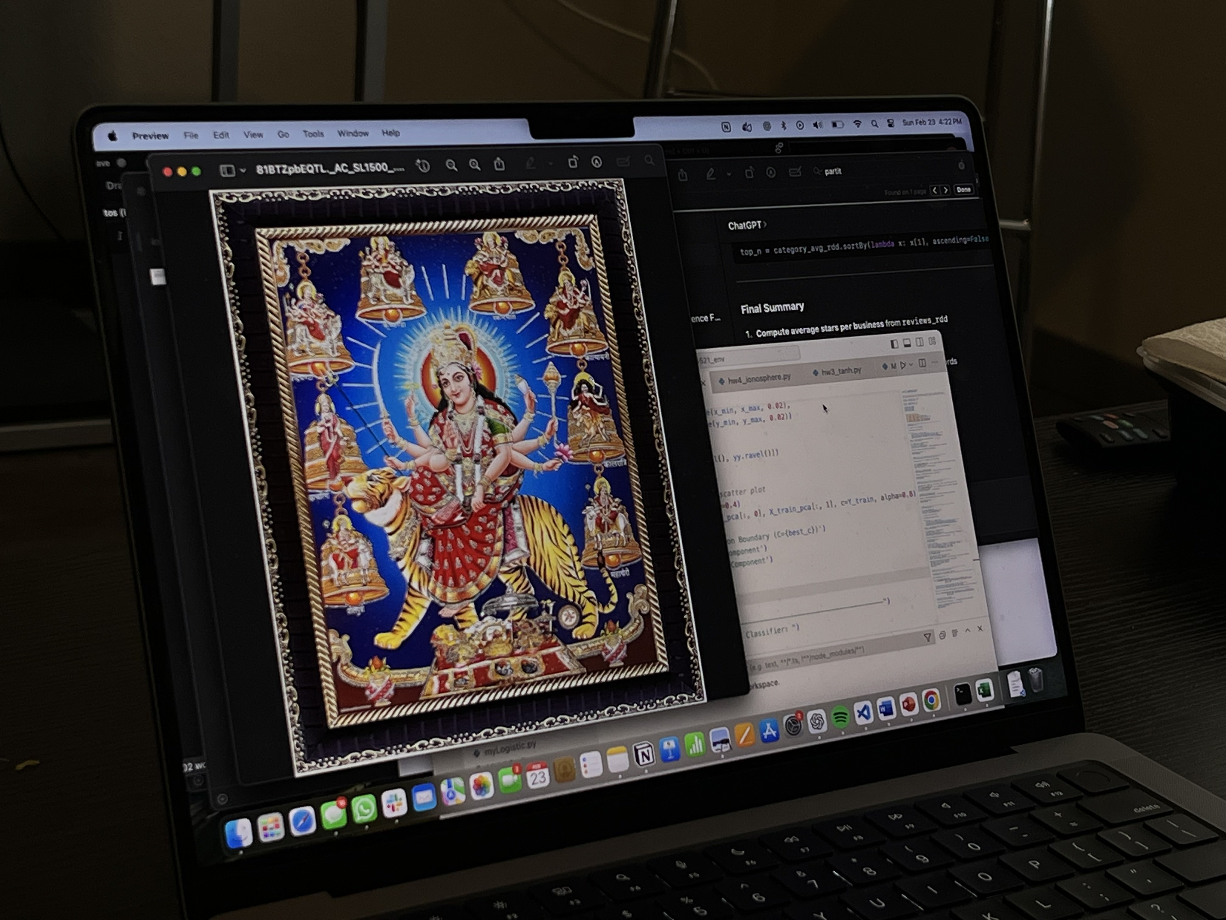
Task: Open Customize Layout in VS Code
Action: tap(932, 341)
